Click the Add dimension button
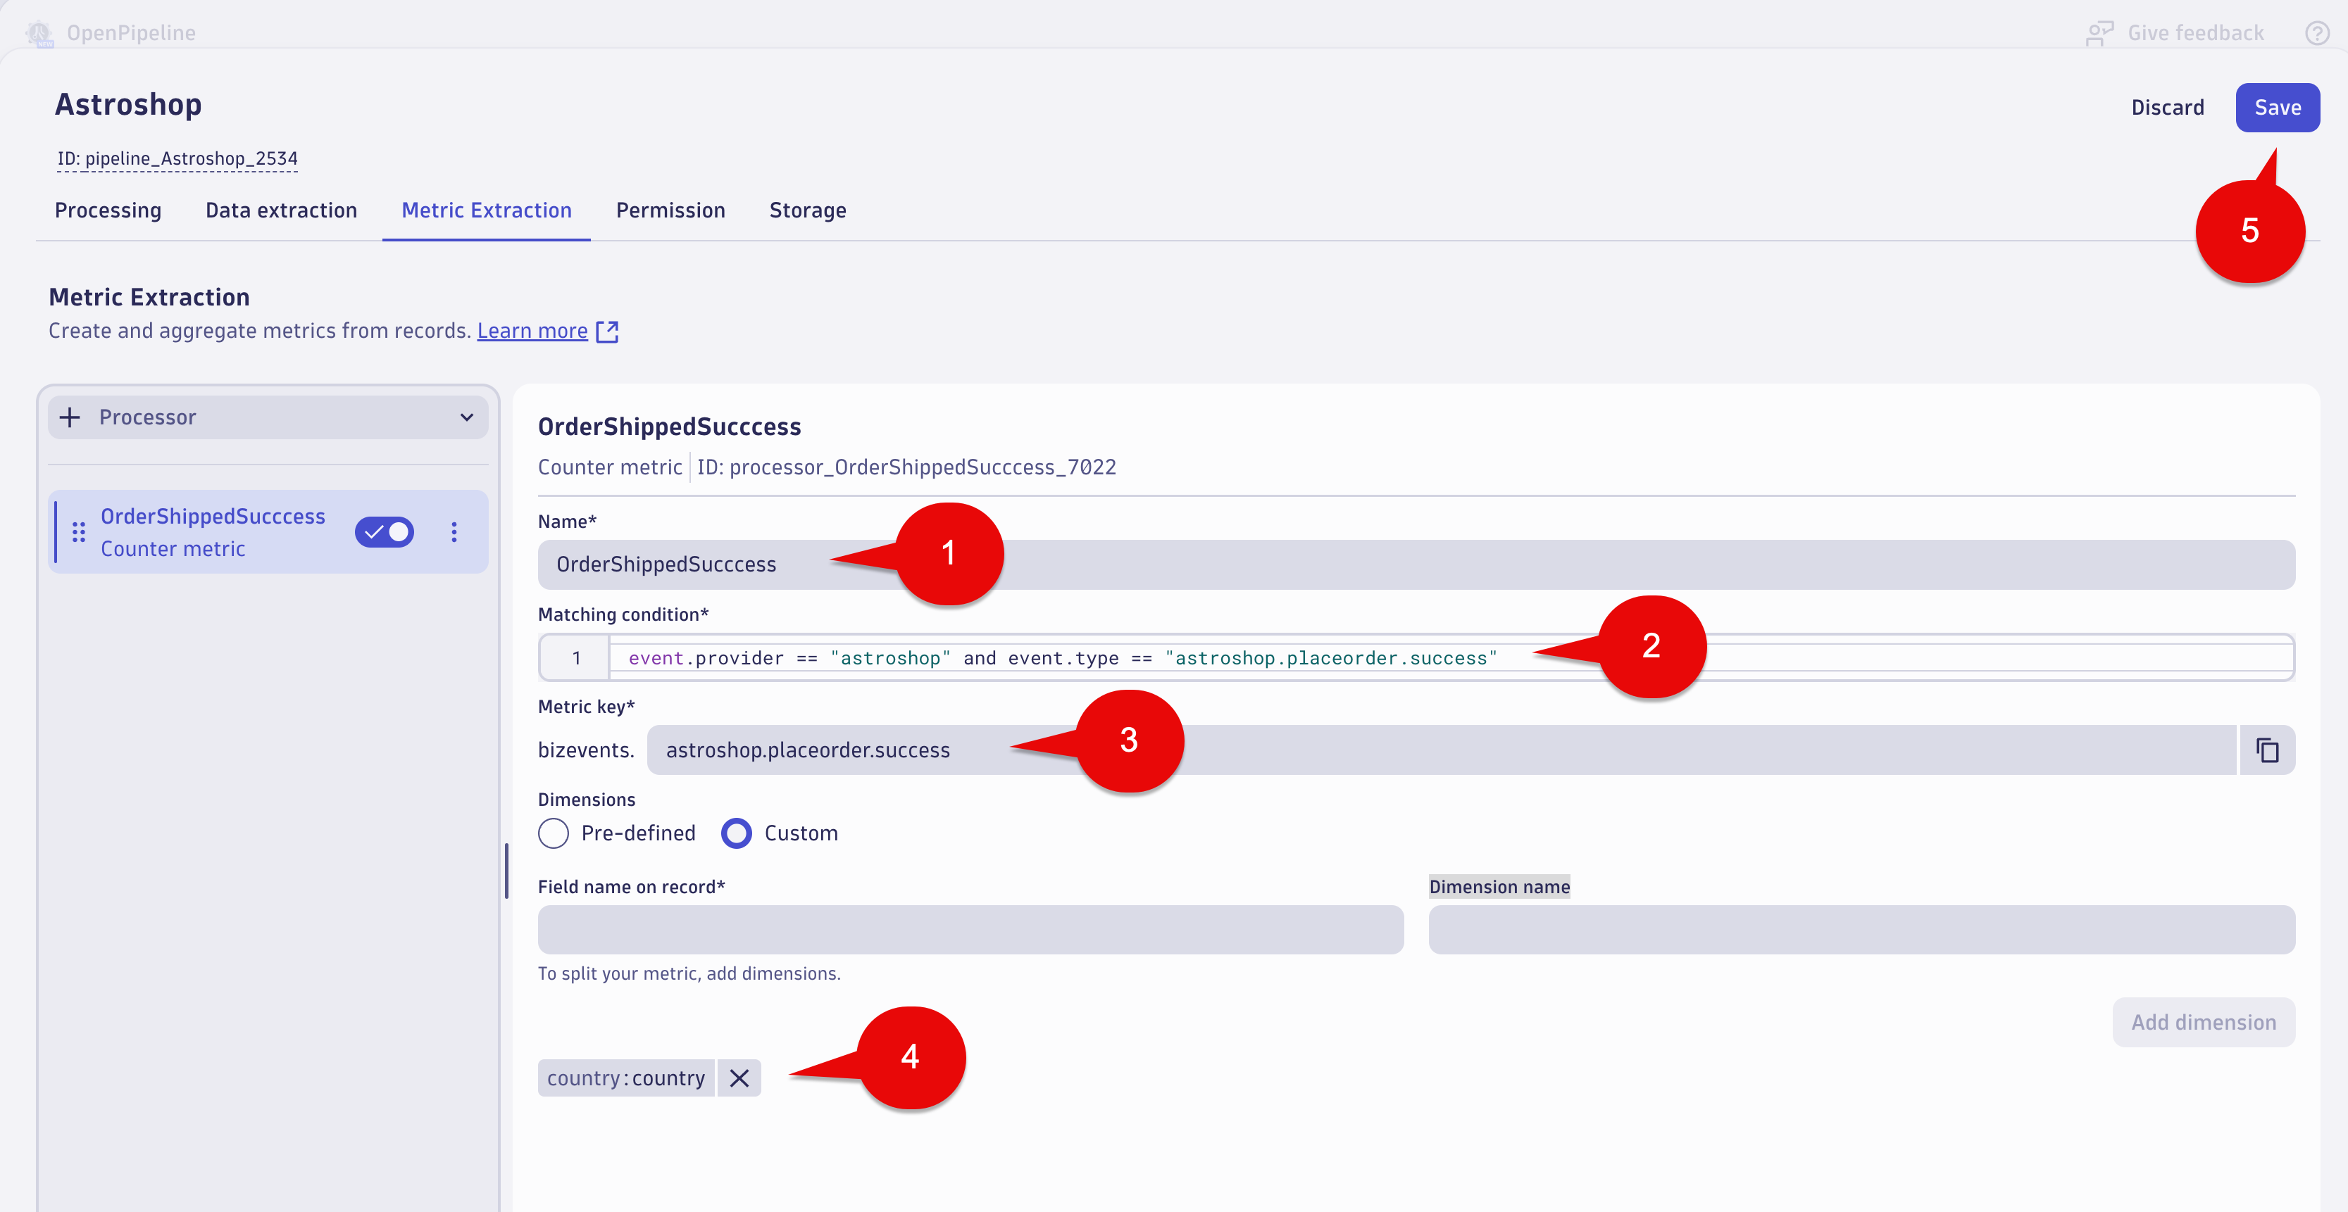Image resolution: width=2348 pixels, height=1212 pixels. pos(2203,1023)
